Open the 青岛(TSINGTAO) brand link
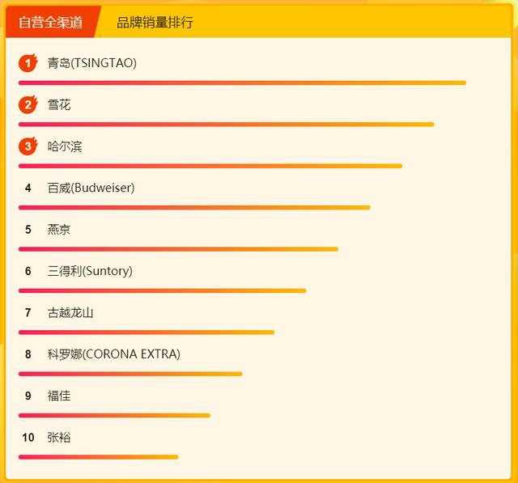The width and height of the screenshot is (518, 483). tap(91, 63)
